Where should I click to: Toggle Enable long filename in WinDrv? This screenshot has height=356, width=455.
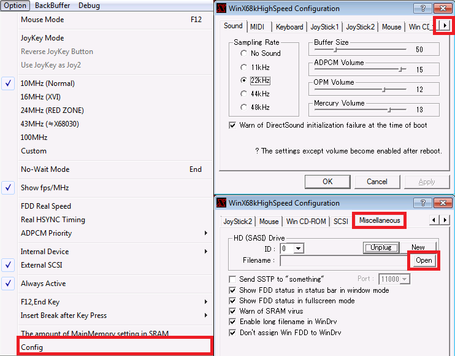point(232,322)
